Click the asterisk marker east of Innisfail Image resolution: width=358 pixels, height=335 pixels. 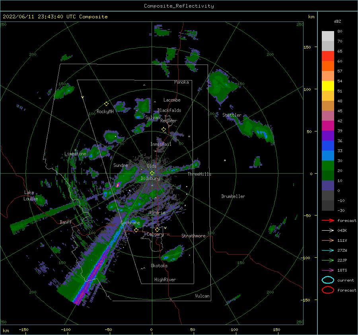189,137
